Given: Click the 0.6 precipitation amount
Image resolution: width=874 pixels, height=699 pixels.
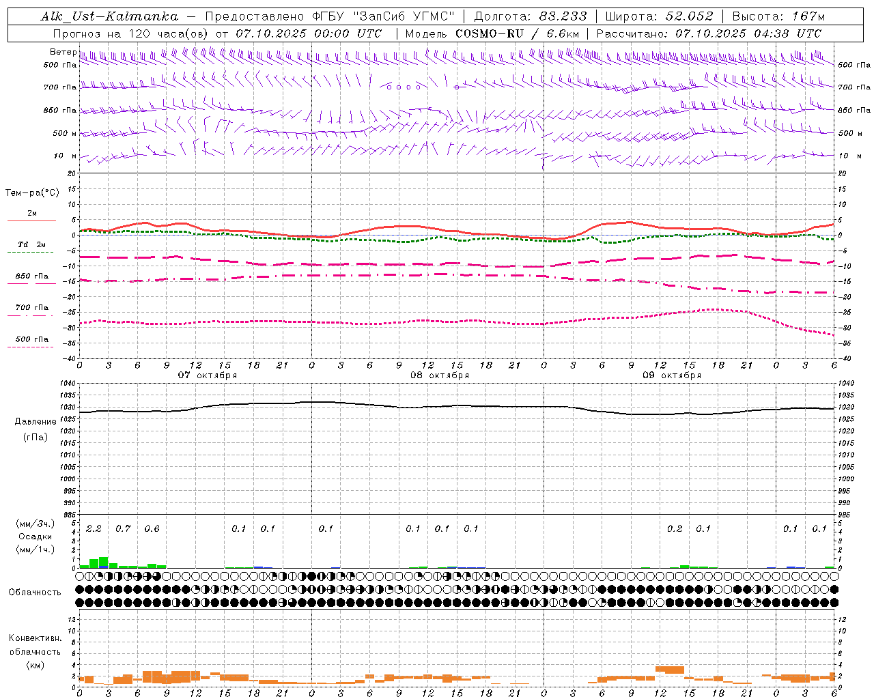Looking at the screenshot, I should 152,529.
